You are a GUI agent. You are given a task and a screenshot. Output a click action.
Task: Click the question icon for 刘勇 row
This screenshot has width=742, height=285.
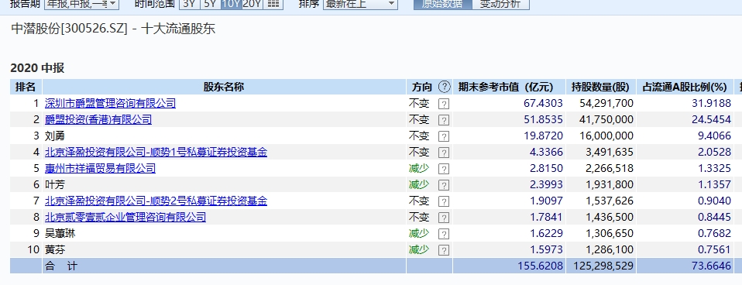point(443,136)
